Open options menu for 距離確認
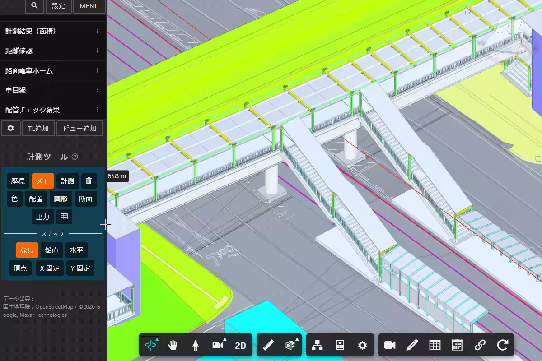This screenshot has height=361, width=542. (97, 51)
